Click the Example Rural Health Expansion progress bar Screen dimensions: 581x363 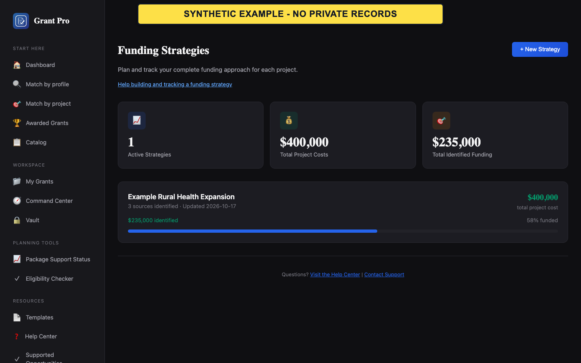(x=343, y=231)
